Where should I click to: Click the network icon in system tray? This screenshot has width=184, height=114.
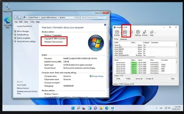[166, 108]
